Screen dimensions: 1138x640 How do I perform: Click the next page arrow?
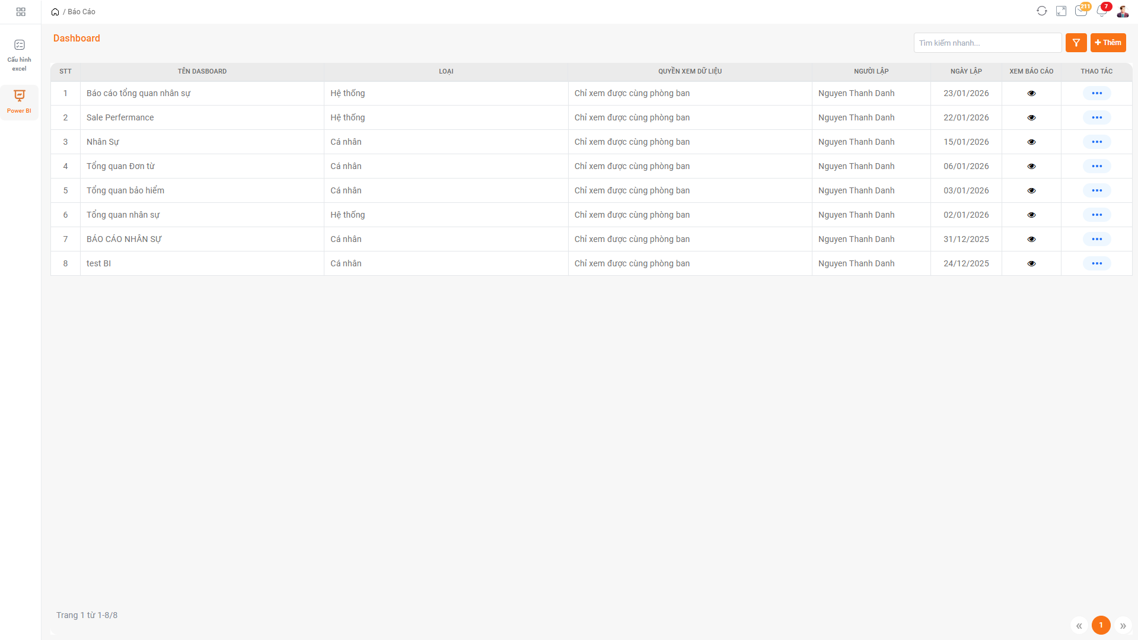[x=1123, y=626]
